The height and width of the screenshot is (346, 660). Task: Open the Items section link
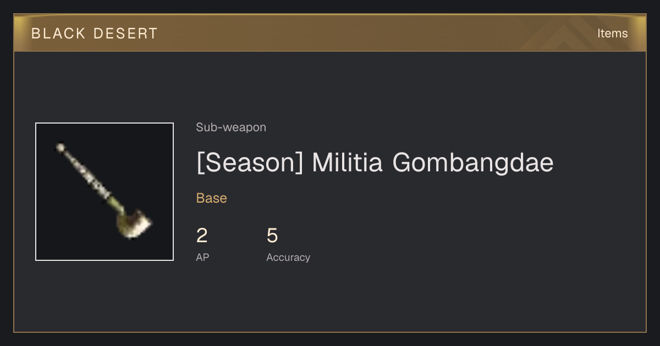coord(612,33)
